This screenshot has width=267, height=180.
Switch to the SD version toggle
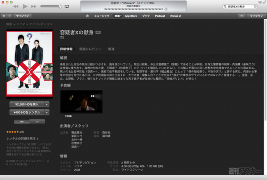click(x=37, y=122)
